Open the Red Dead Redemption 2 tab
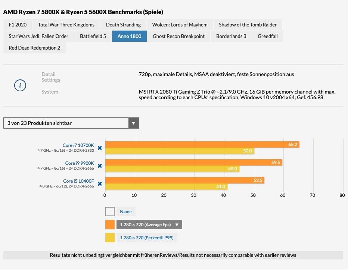This screenshot has height=271, width=348. point(34,48)
